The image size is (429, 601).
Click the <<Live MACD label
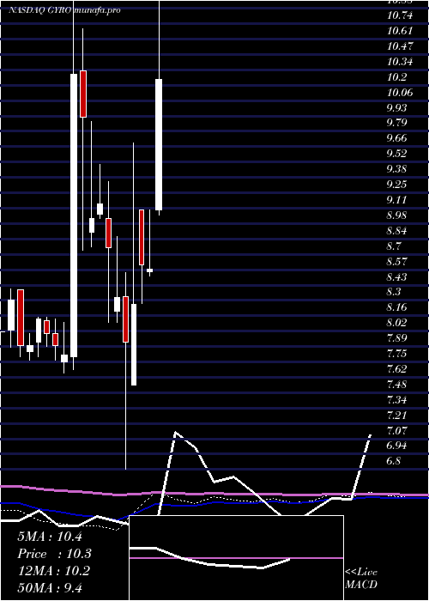pyautogui.click(x=361, y=578)
